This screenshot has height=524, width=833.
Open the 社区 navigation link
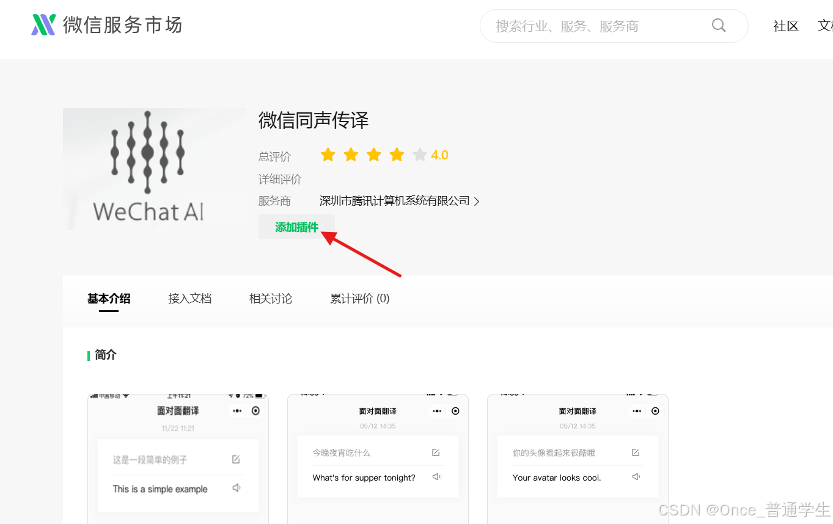click(786, 26)
